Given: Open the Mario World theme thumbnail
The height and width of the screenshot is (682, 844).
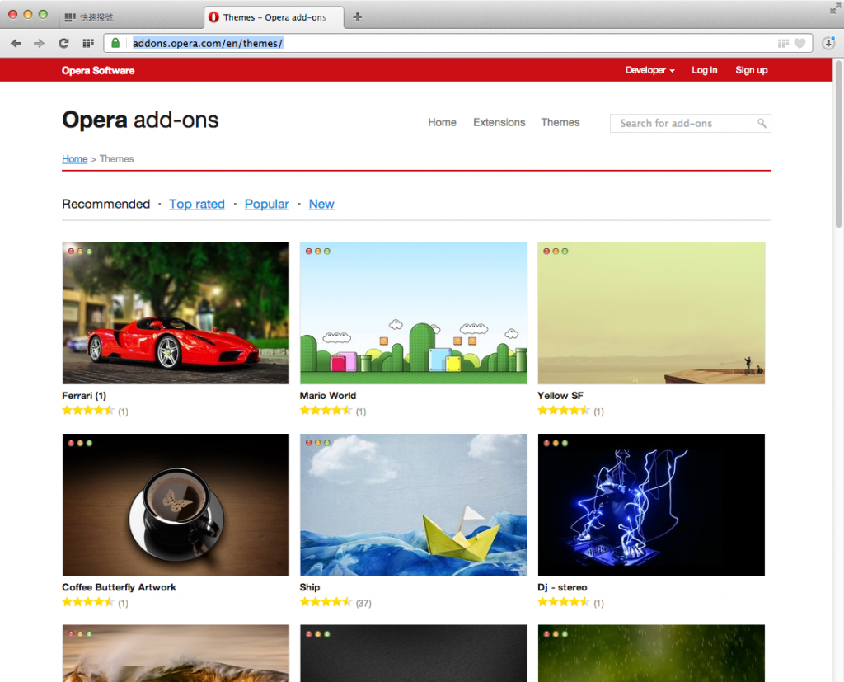Looking at the screenshot, I should [x=413, y=313].
